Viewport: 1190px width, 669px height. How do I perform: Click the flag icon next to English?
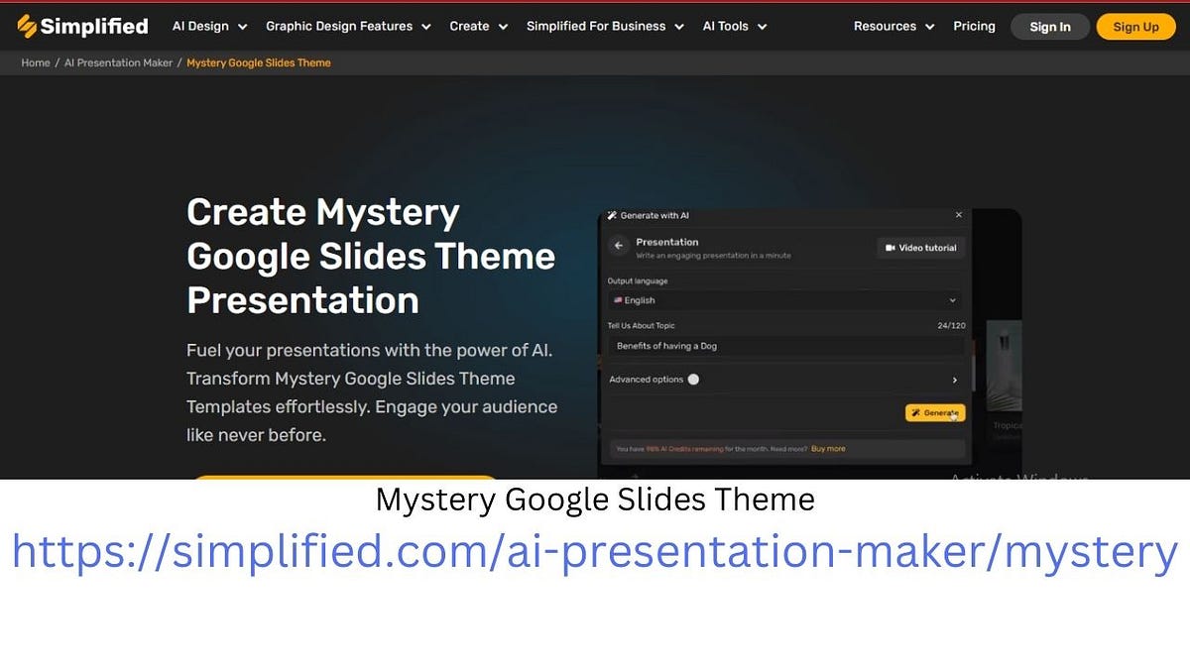[x=619, y=300]
